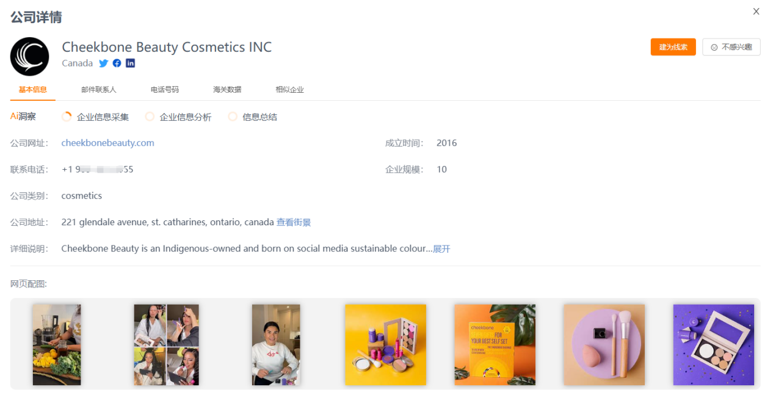Open the four-photo makeup collage thumbnail

tap(167, 345)
